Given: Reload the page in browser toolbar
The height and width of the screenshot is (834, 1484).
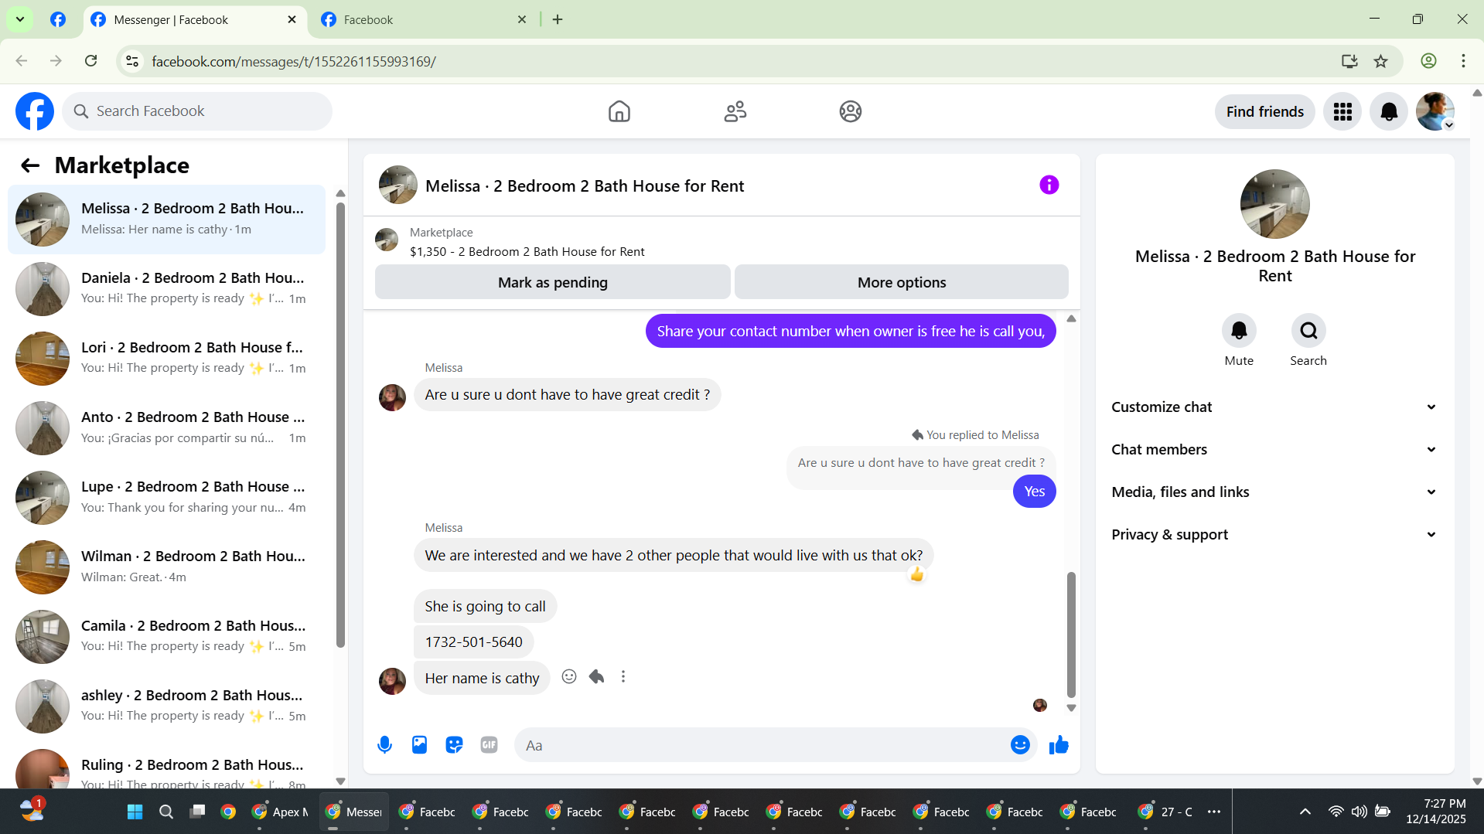Looking at the screenshot, I should pyautogui.click(x=91, y=61).
